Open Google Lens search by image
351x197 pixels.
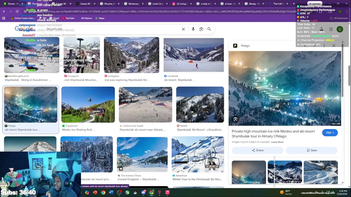tap(201, 29)
